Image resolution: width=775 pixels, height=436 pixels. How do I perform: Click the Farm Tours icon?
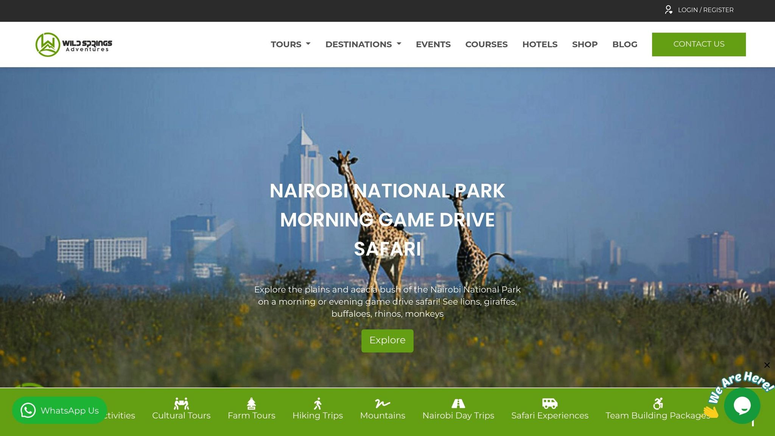point(251,404)
